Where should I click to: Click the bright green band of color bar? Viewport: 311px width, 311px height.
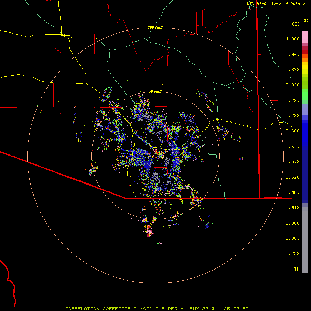click(x=305, y=94)
